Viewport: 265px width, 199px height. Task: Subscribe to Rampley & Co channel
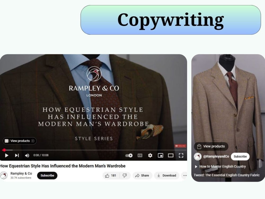[47, 175]
